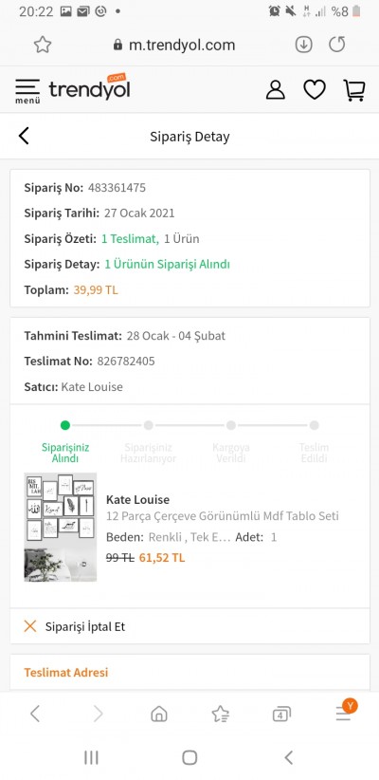379x780 pixels.
Task: Open browser menu with Y badge
Action: coord(345,712)
